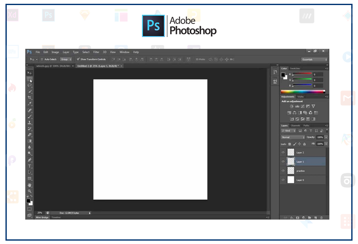Open the Image menu
The width and height of the screenshot is (358, 244).
coord(55,52)
